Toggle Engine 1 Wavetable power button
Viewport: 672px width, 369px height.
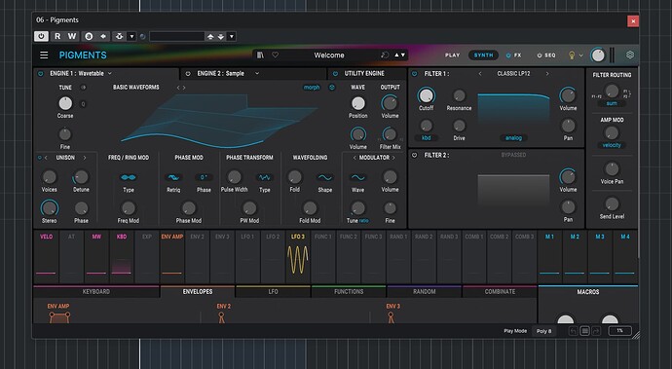(x=41, y=74)
